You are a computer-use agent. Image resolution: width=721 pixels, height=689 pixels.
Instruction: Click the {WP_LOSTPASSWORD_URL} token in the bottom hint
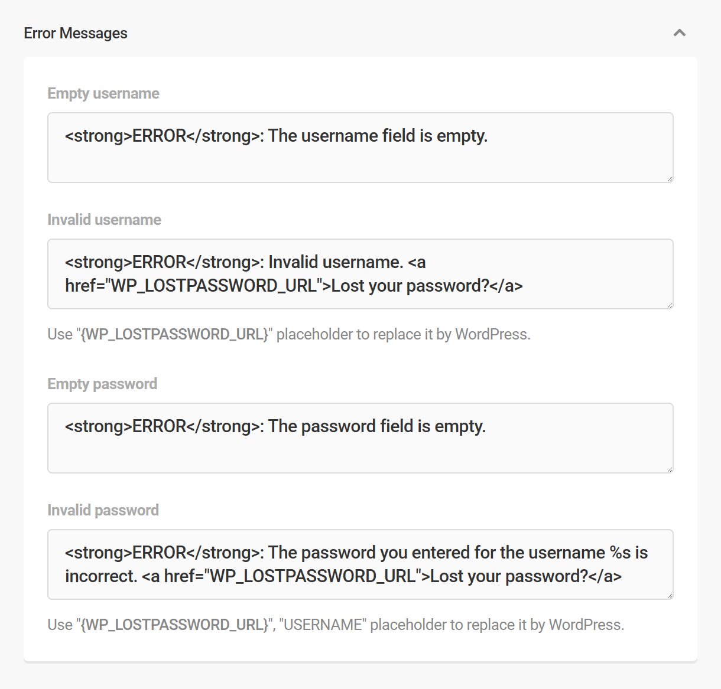(174, 624)
